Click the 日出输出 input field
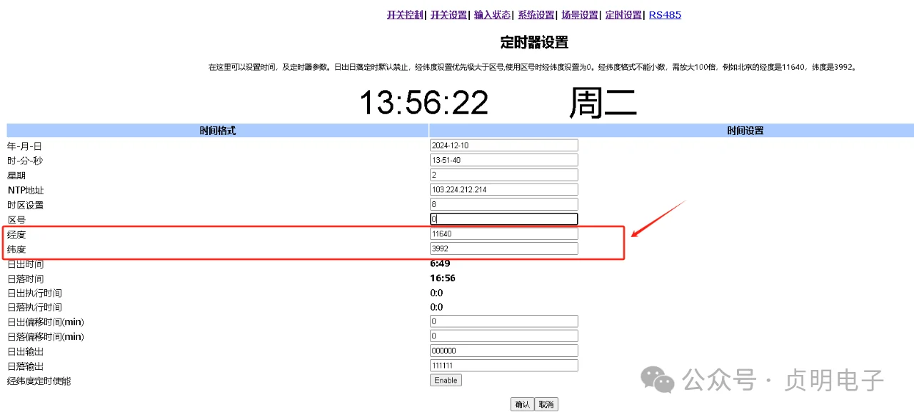Viewport: 914px width, 417px height. click(504, 351)
